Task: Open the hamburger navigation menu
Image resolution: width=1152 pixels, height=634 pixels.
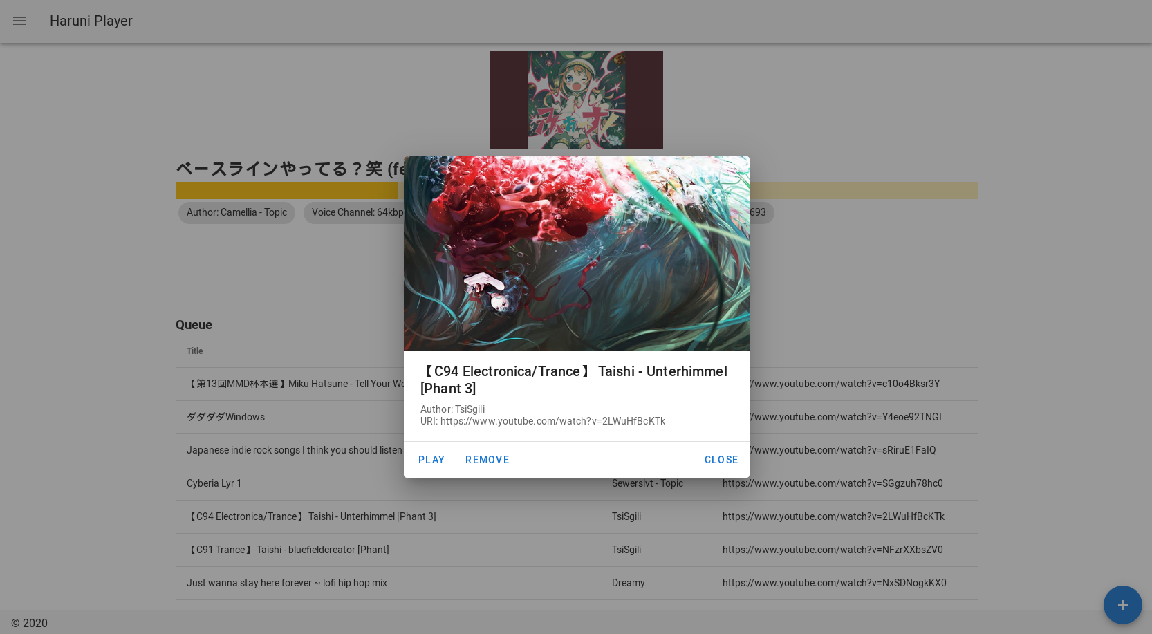Action: click(x=19, y=21)
